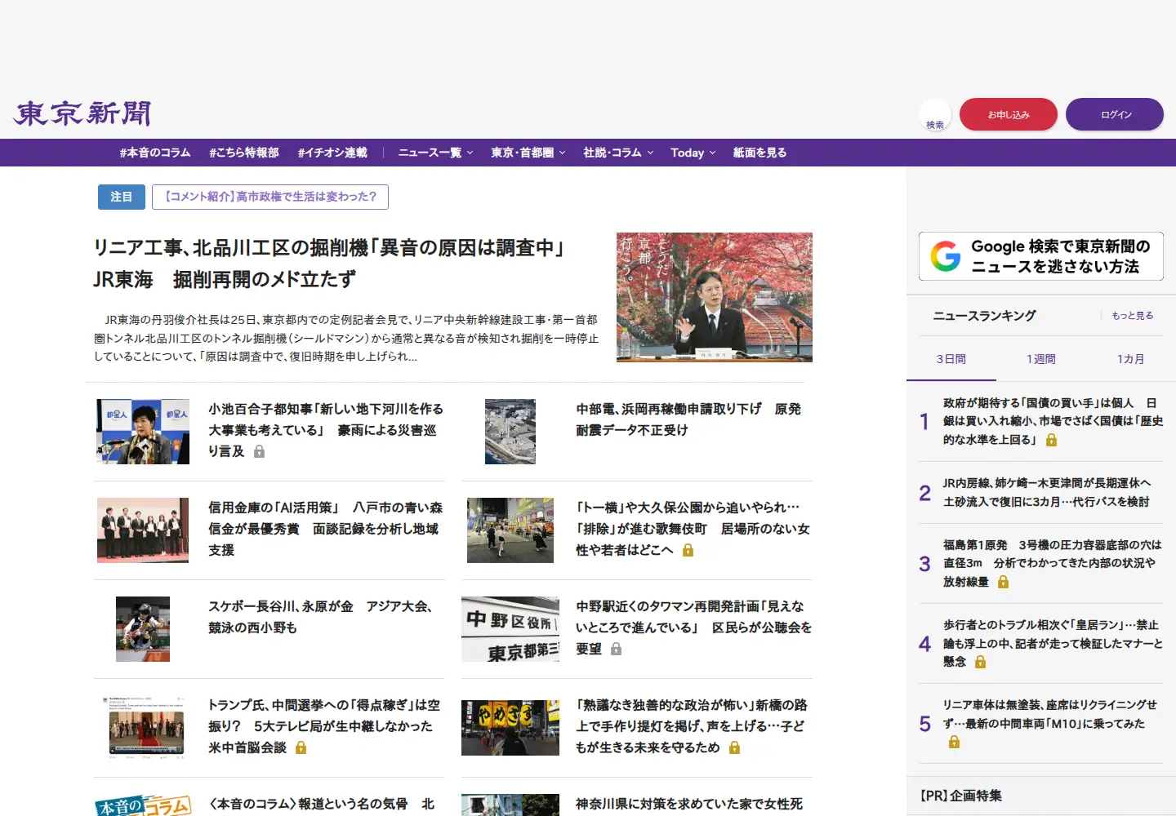The image size is (1176, 816).
Task: Switch ranking to the 1週間 tab
Action: (1041, 359)
